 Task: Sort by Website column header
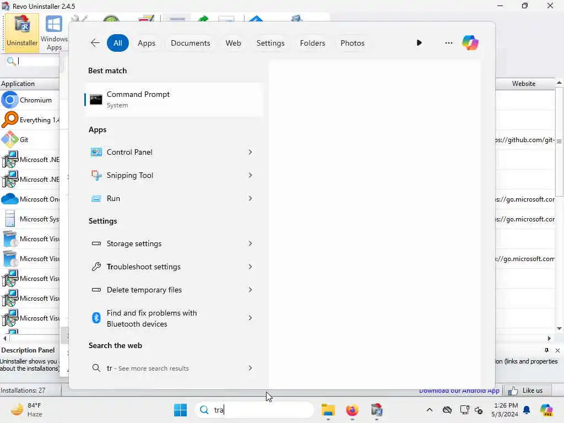[x=524, y=84]
